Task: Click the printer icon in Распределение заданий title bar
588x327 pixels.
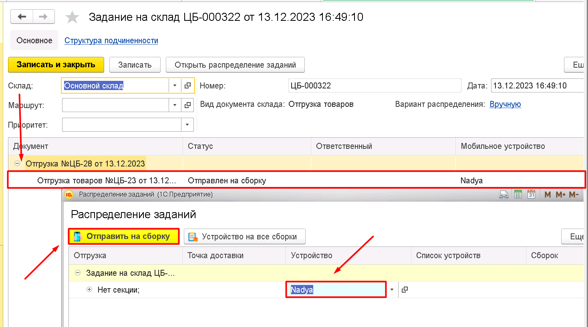Action: [x=503, y=195]
